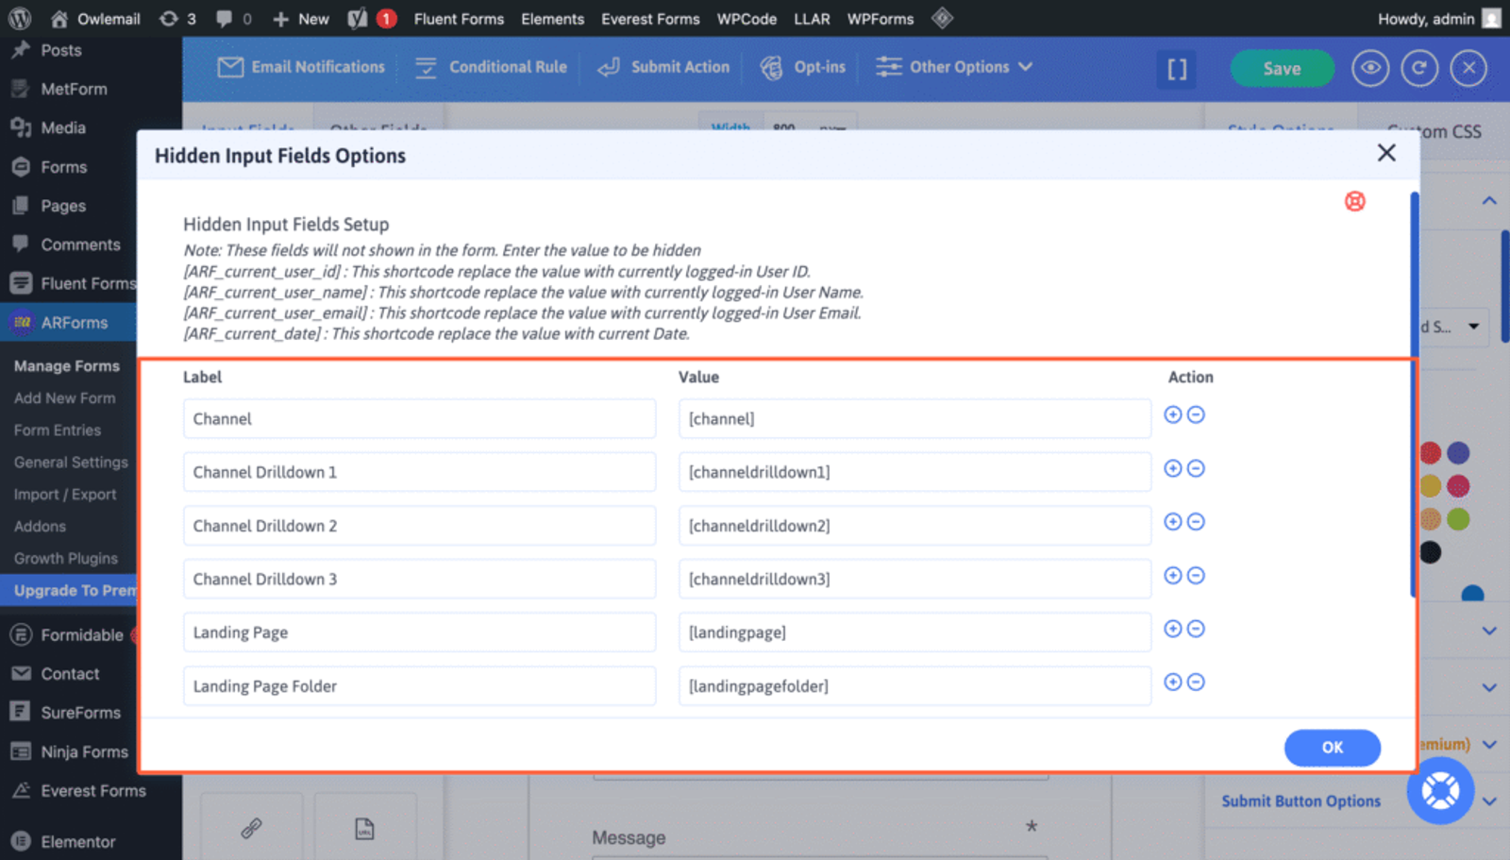The image size is (1510, 860).
Task: Close the Hidden Input Fields Options dialog
Action: (x=1386, y=153)
